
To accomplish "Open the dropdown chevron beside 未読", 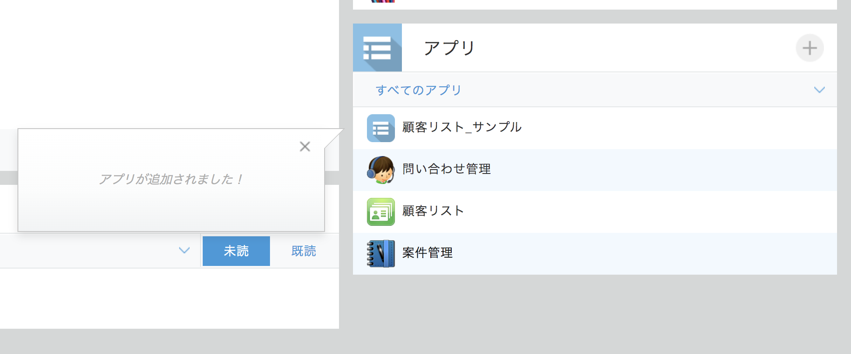I will point(184,251).
